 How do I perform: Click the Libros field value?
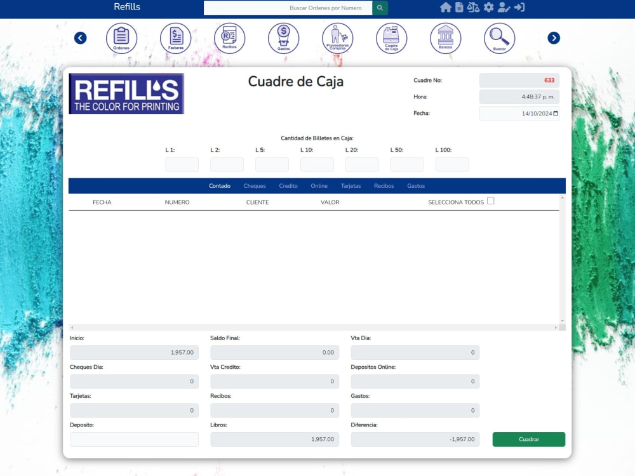274,439
